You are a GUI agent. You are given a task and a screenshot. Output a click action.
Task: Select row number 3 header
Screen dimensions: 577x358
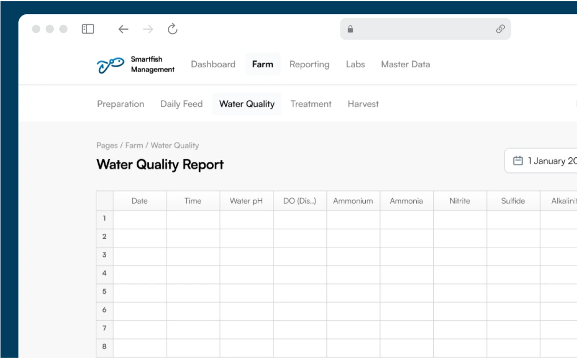[104, 256]
